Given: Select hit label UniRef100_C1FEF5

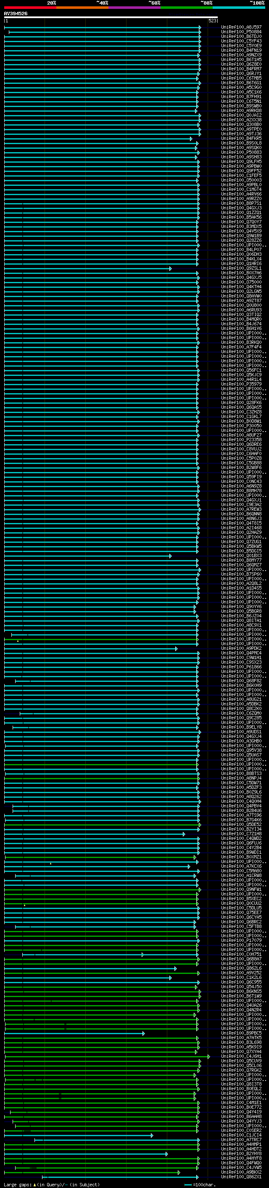Looking at the screenshot, I should pos(241,176).
